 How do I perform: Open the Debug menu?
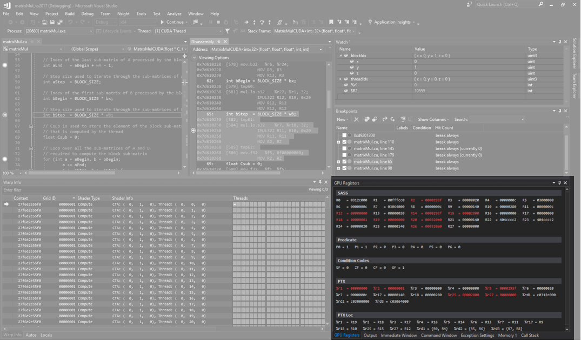point(88,13)
